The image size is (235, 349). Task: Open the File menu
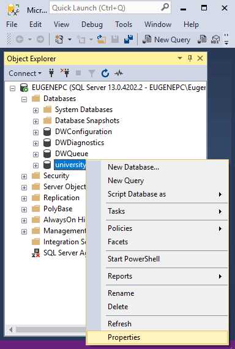click(x=12, y=24)
